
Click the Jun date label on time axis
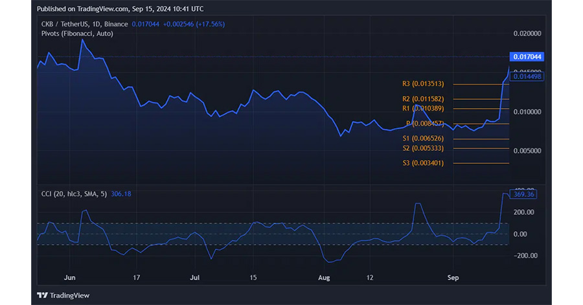pos(69,278)
